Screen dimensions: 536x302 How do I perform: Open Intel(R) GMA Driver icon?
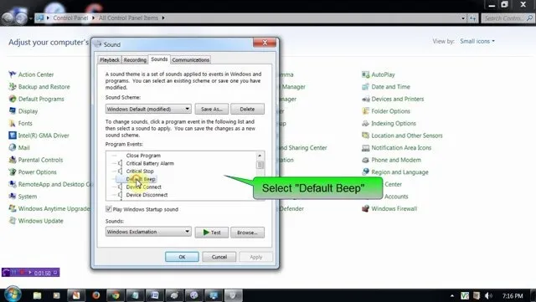[13, 136]
